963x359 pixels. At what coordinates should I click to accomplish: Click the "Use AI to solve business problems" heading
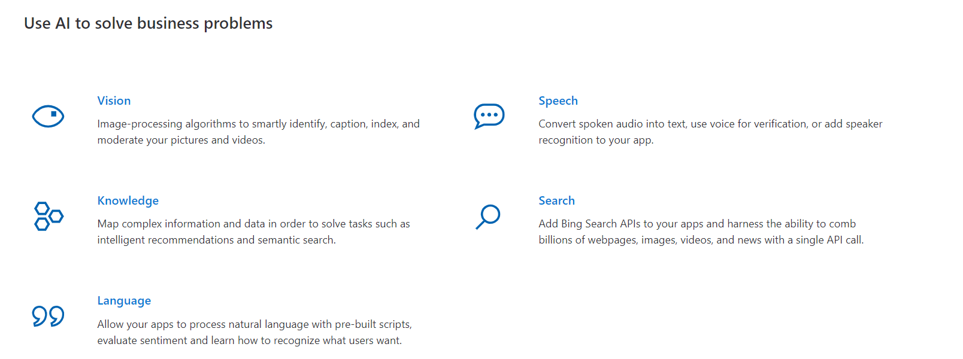coord(148,23)
